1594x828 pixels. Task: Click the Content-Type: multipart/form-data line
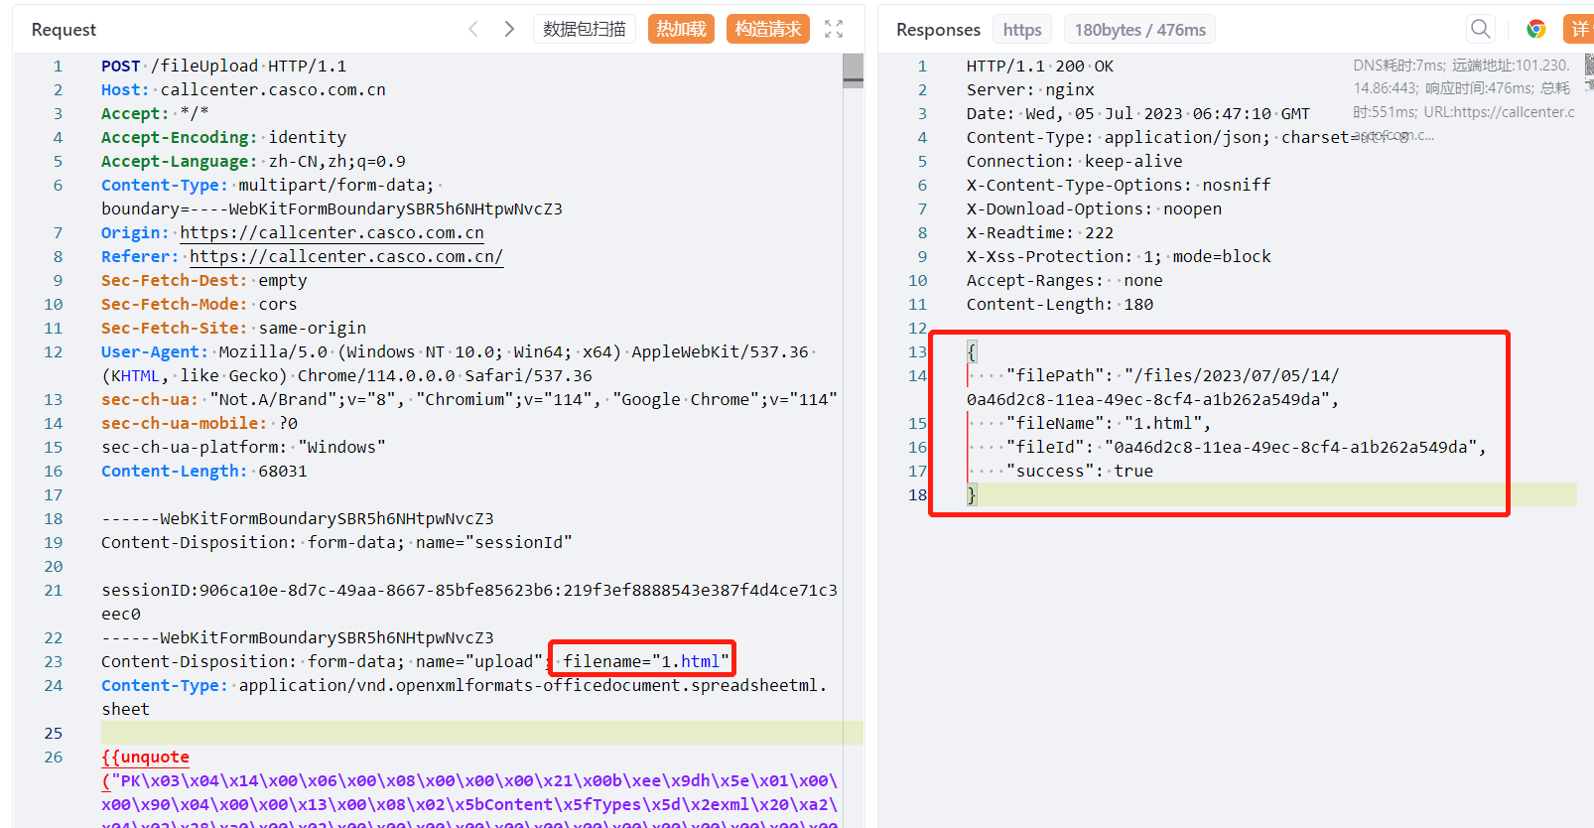pyautogui.click(x=272, y=185)
